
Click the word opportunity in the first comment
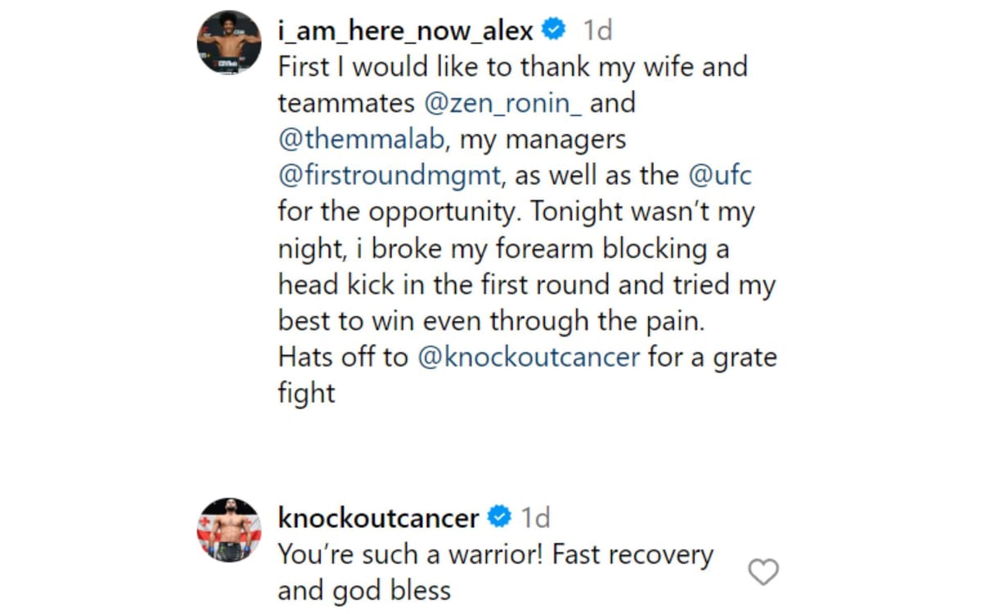tap(410, 210)
